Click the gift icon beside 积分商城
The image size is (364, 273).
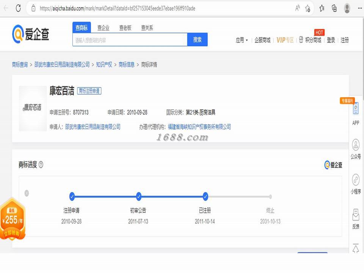[x=301, y=40]
